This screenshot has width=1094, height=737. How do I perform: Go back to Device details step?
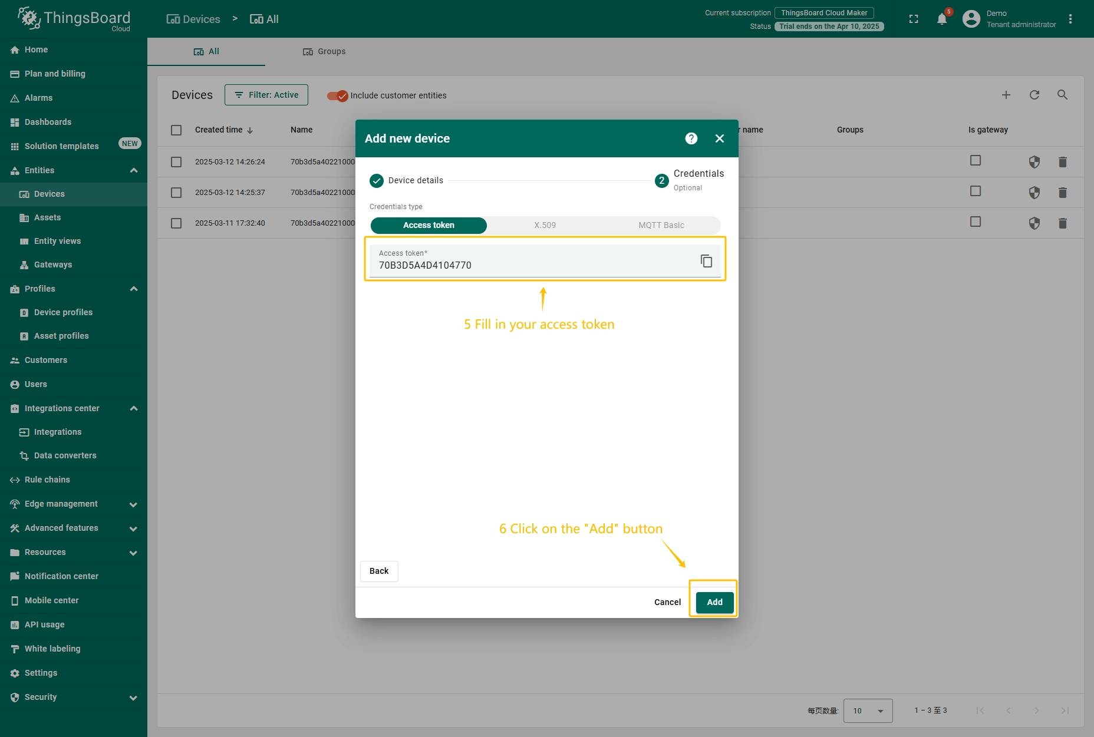379,571
